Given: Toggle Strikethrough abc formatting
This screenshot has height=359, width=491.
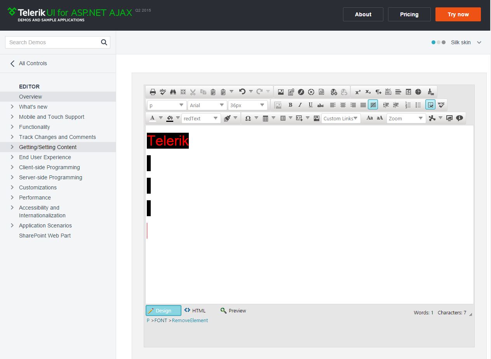Looking at the screenshot, I should pos(320,105).
